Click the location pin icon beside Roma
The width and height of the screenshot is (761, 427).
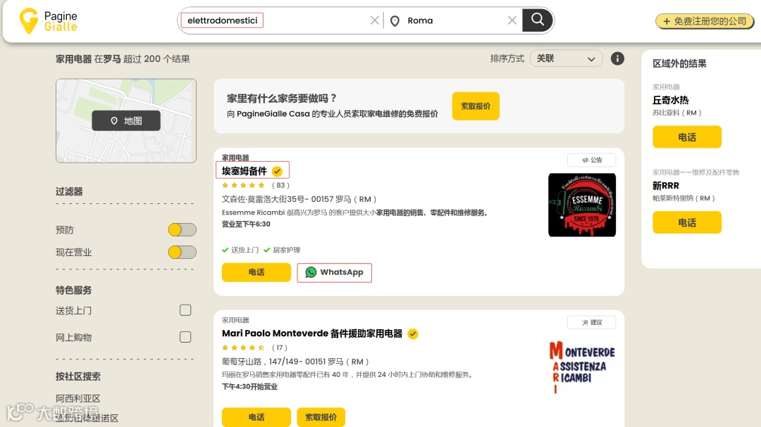[395, 21]
